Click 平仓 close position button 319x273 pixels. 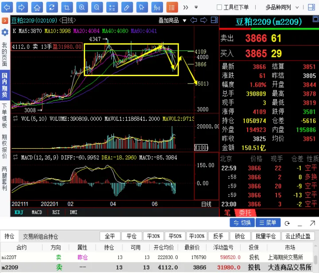(x=132, y=236)
